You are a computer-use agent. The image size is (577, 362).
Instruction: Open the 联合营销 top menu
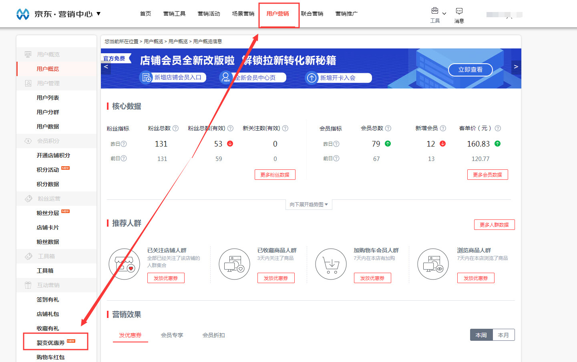[312, 14]
